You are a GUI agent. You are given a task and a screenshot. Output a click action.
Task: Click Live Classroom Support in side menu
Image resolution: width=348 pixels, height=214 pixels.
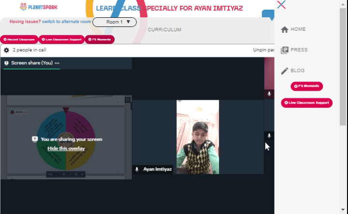pyautogui.click(x=306, y=103)
